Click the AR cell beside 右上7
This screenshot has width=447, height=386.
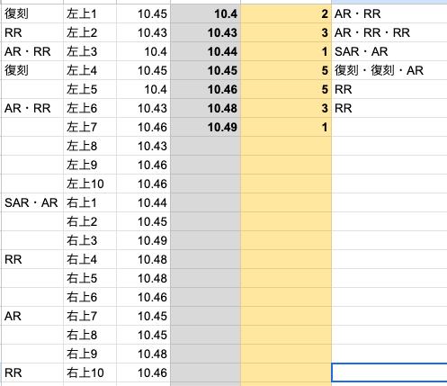(32, 316)
